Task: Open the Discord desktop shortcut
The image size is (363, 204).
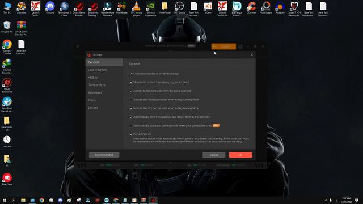Action: click(x=50, y=7)
